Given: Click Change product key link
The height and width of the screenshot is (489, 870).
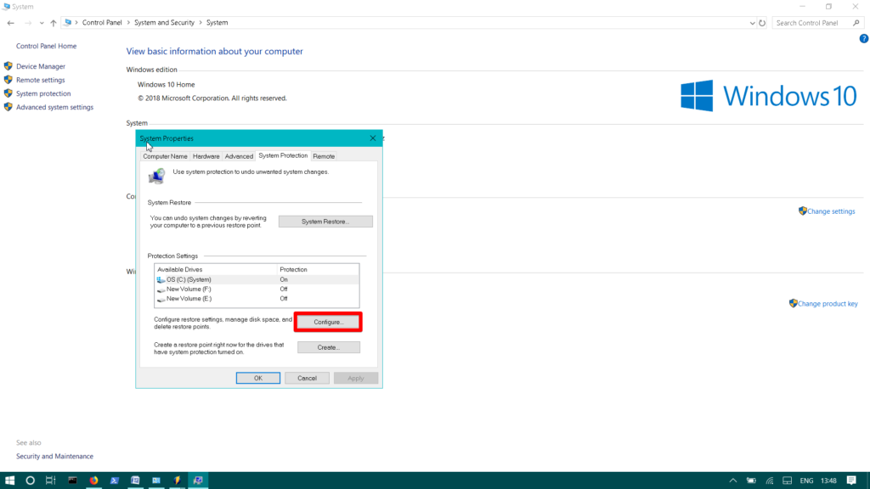Looking at the screenshot, I should pos(828,304).
